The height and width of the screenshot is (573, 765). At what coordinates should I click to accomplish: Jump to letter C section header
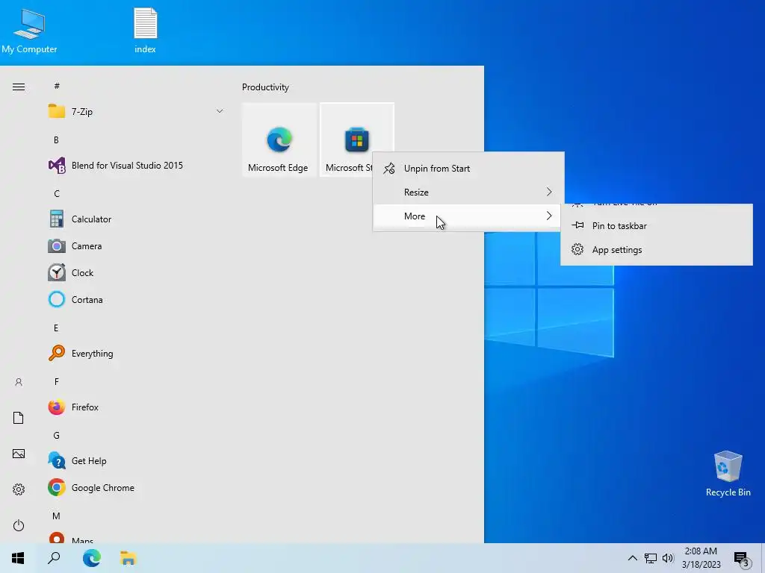[x=57, y=194]
